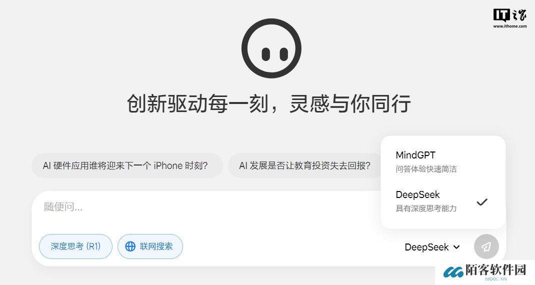The image size is (535, 285).
Task: Select MindGPT from the model menu
Action: click(x=443, y=162)
